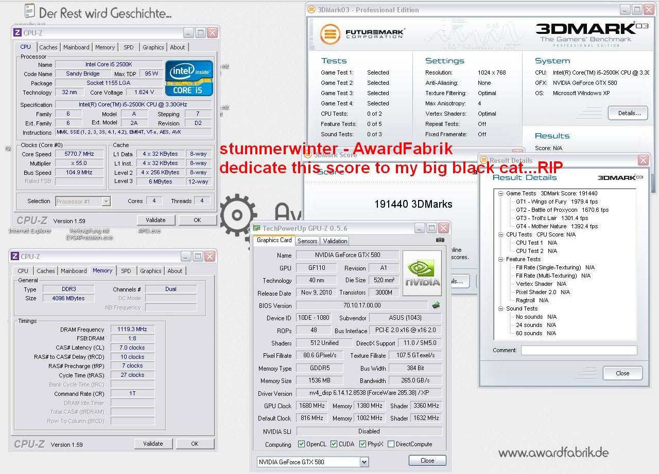Click the Core Speed value "5770.7 MHz"
The height and width of the screenshot is (474, 659).
click(x=80, y=154)
